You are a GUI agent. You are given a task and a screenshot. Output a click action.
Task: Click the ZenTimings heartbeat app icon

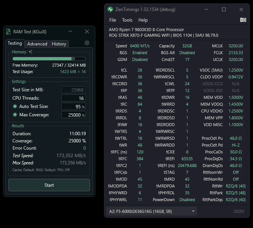[110, 9]
